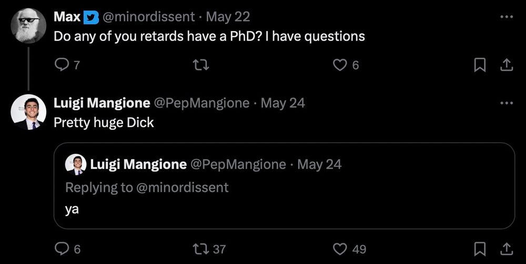This screenshot has width=526, height=264.
Task: Like Max's tweet with 6 likes
Action: [341, 65]
